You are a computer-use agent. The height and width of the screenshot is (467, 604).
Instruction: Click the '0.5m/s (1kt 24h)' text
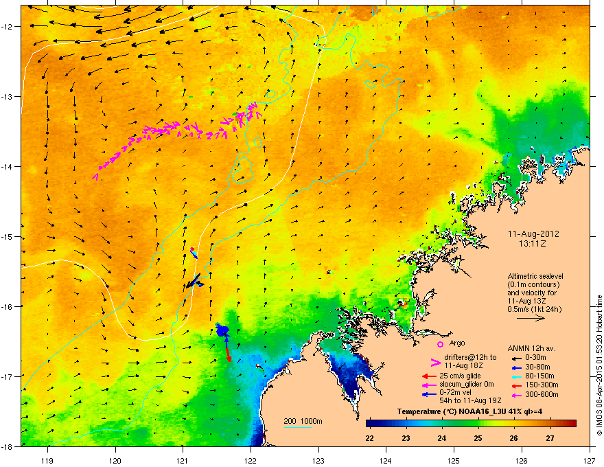534,309
